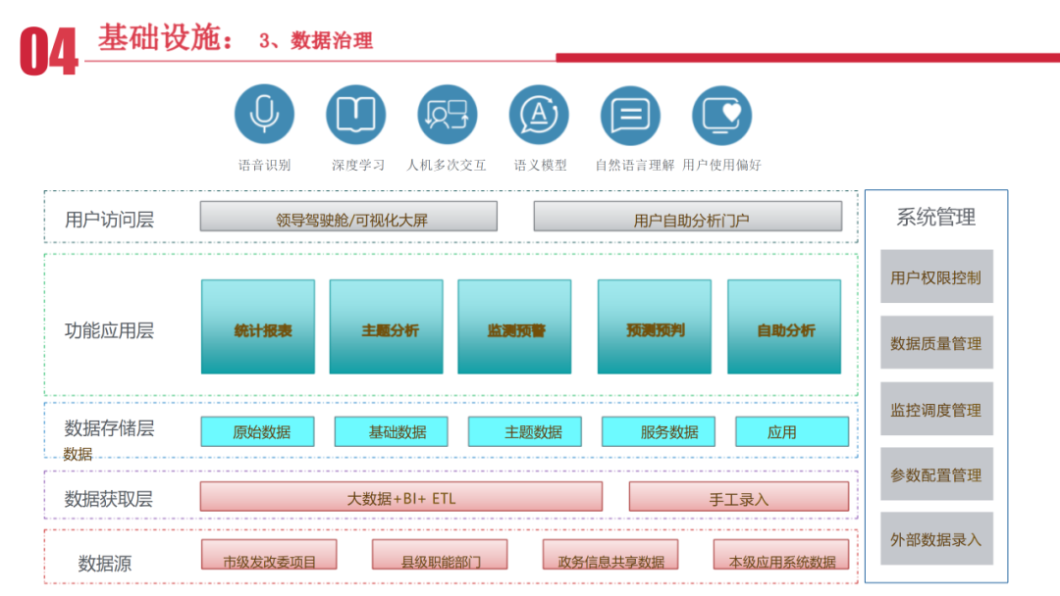Click the 预测预判 function block
The image size is (1060, 596).
tap(655, 326)
